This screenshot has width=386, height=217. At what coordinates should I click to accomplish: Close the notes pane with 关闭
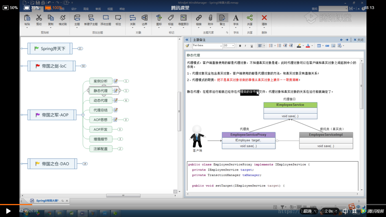click(x=358, y=40)
